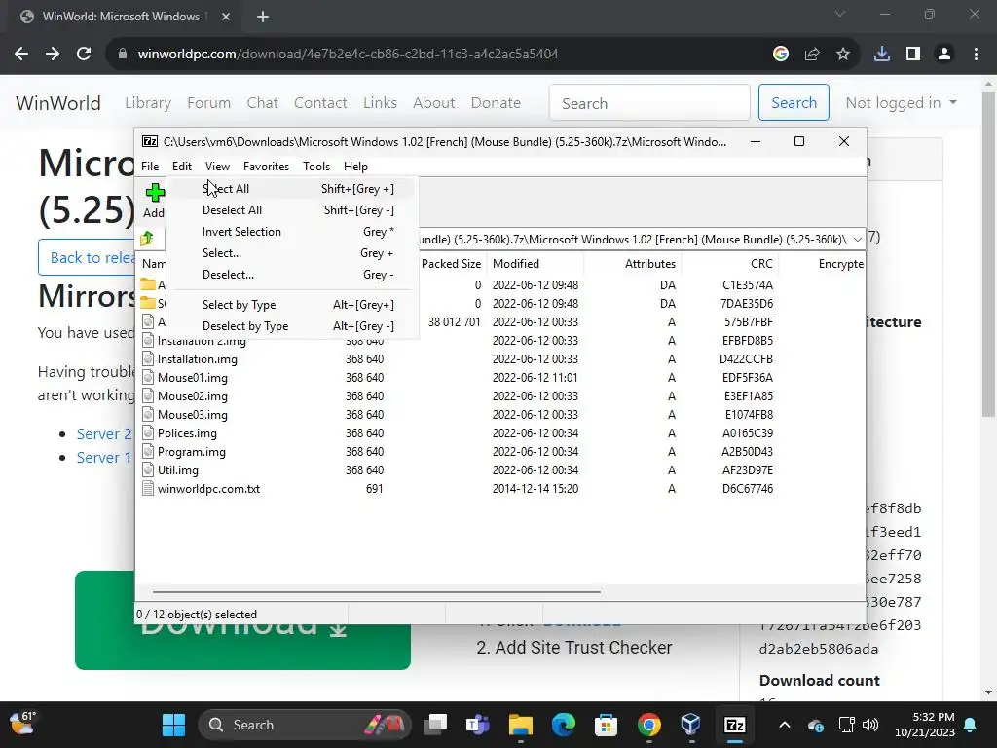Open the Help menu in 7-Zip

click(x=355, y=166)
